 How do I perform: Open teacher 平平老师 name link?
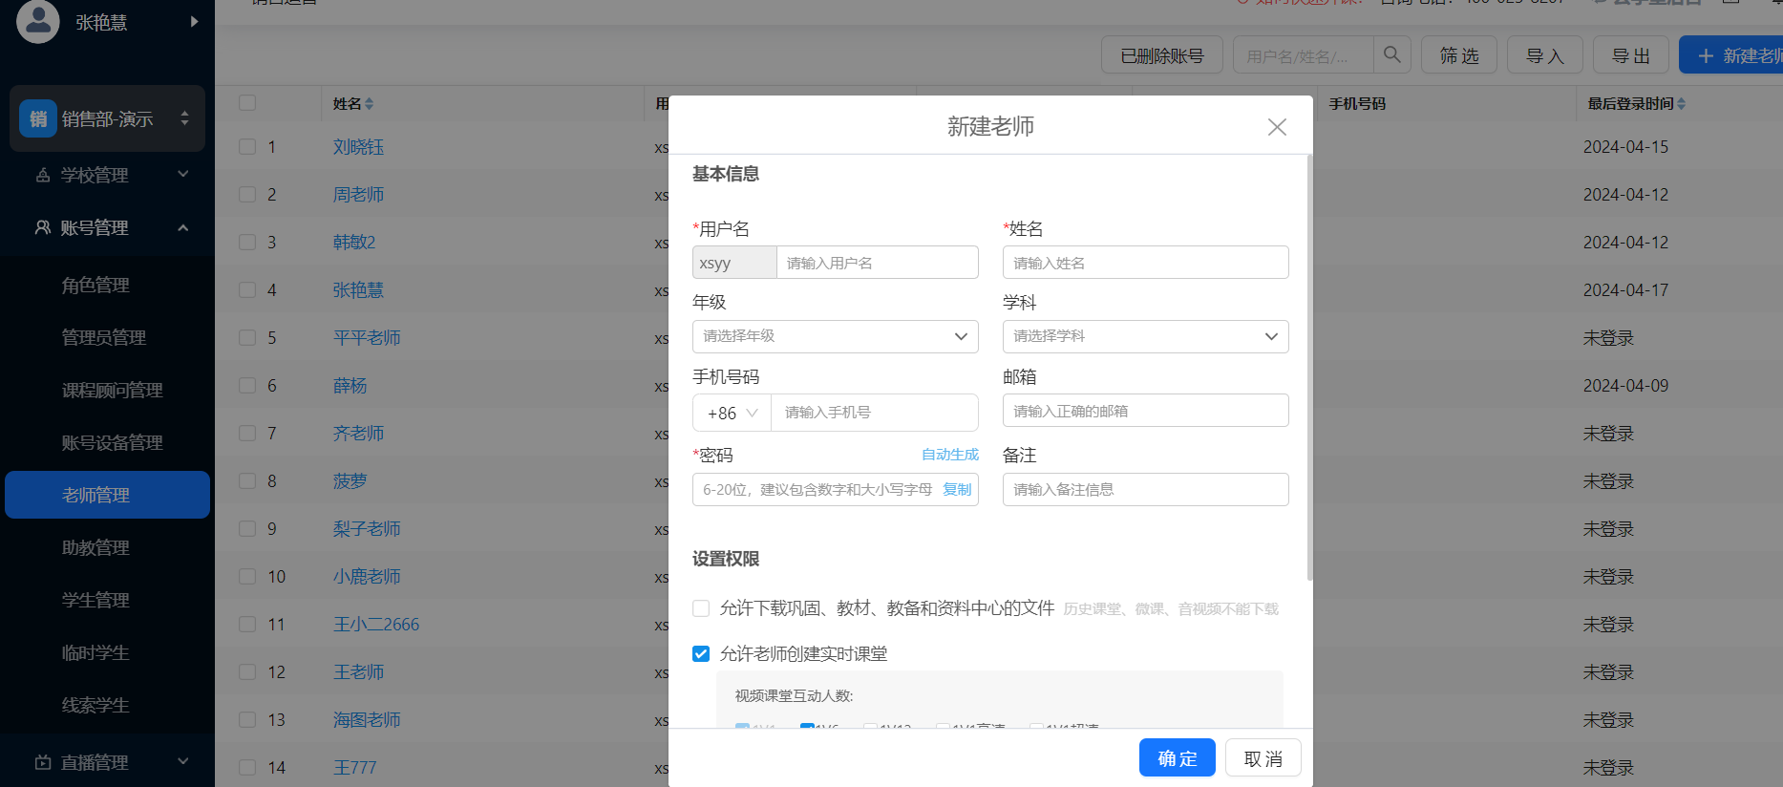pyautogui.click(x=367, y=338)
